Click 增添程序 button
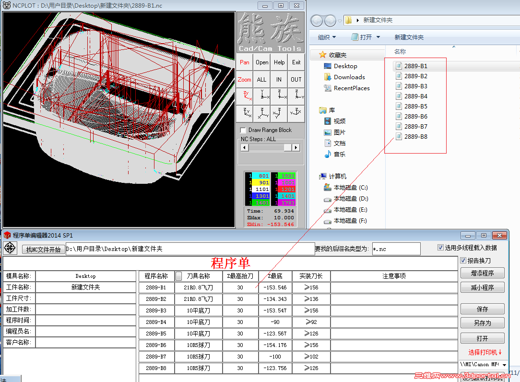This screenshot has width=520, height=382. pos(482,273)
